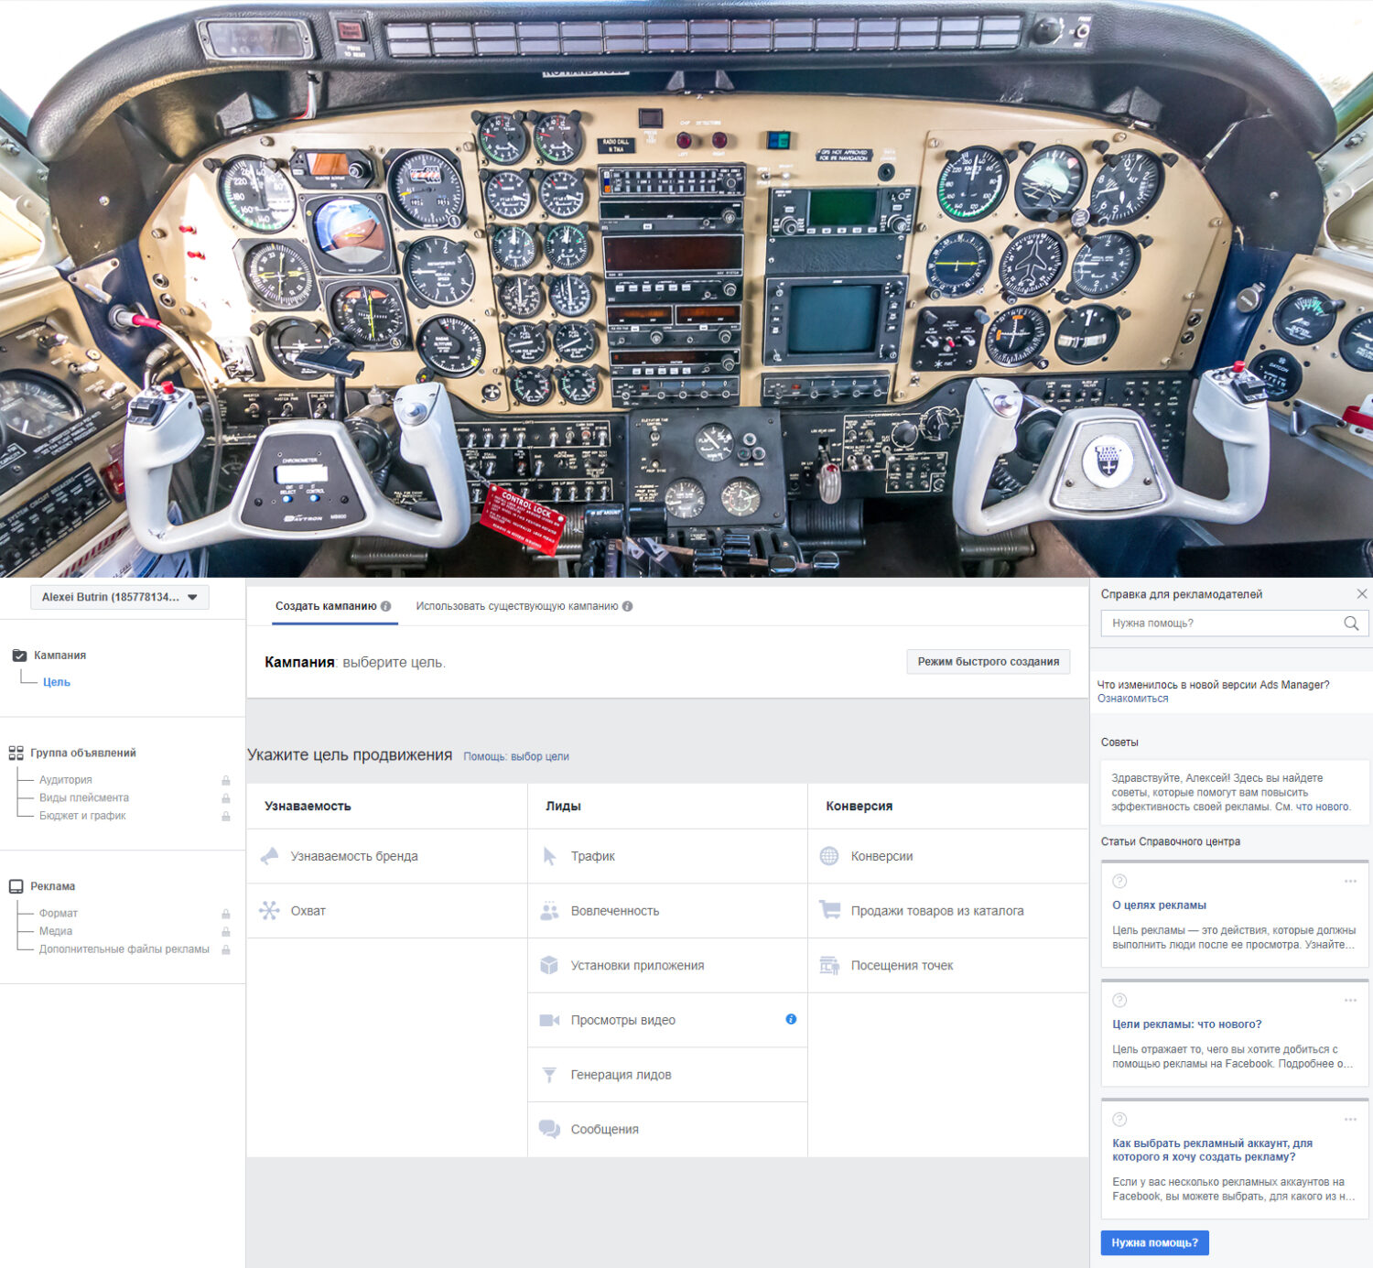
Task: Choose the Установки приложения cube icon
Action: tap(549, 965)
